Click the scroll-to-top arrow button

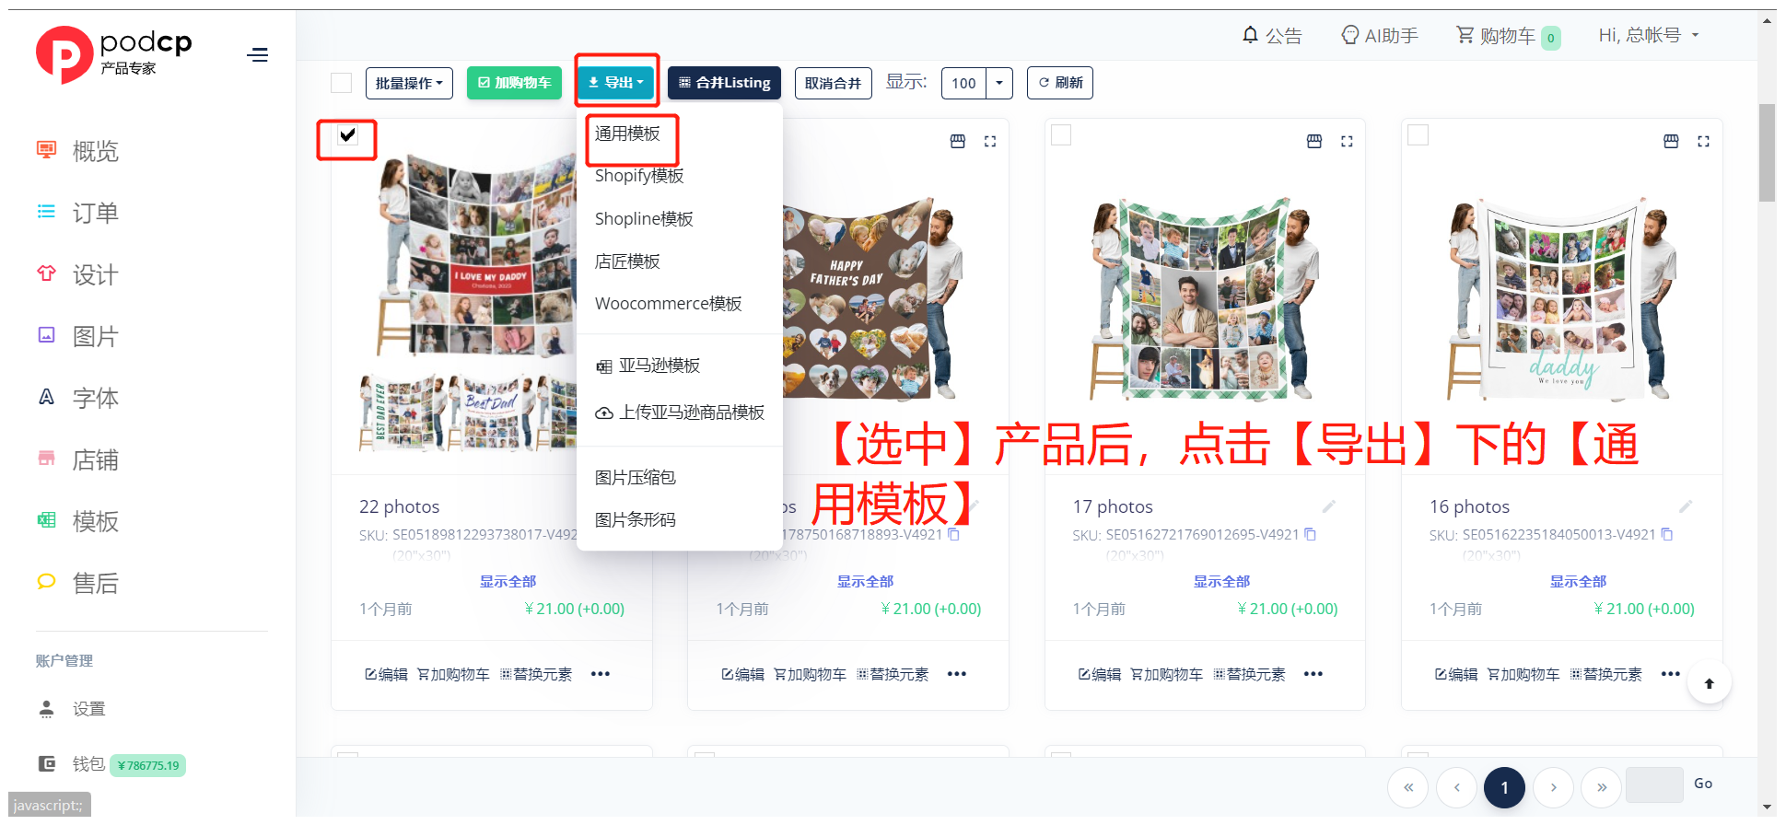1709,683
